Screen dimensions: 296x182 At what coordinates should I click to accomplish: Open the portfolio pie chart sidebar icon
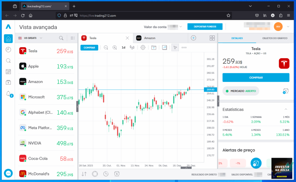(x=8, y=49)
